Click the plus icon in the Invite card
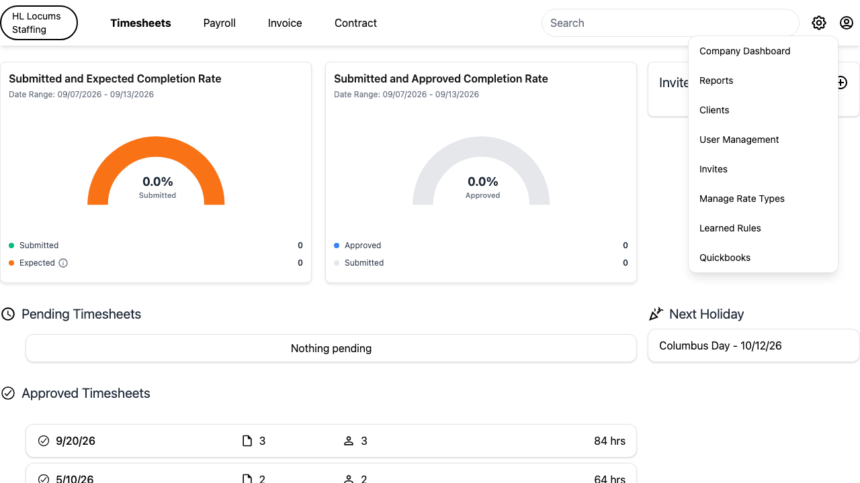 (x=841, y=83)
